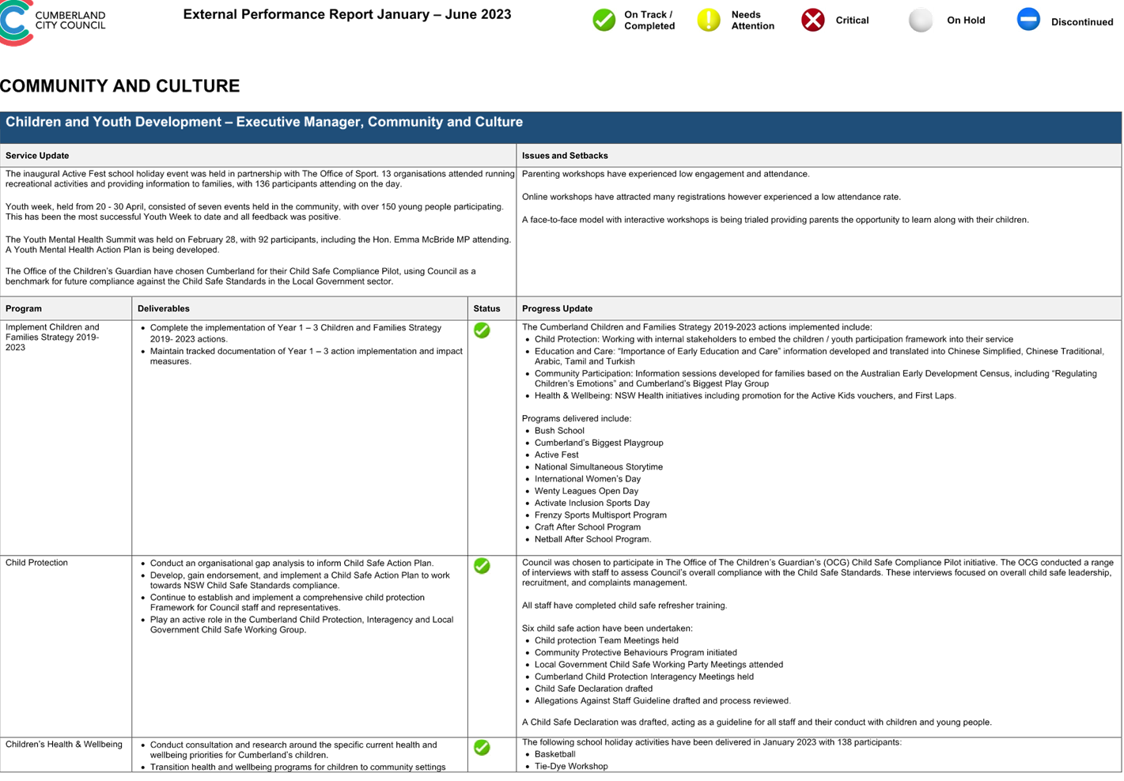Click 'Local Government Child Safe Working Party Meetings attended' bullet

[659, 665]
